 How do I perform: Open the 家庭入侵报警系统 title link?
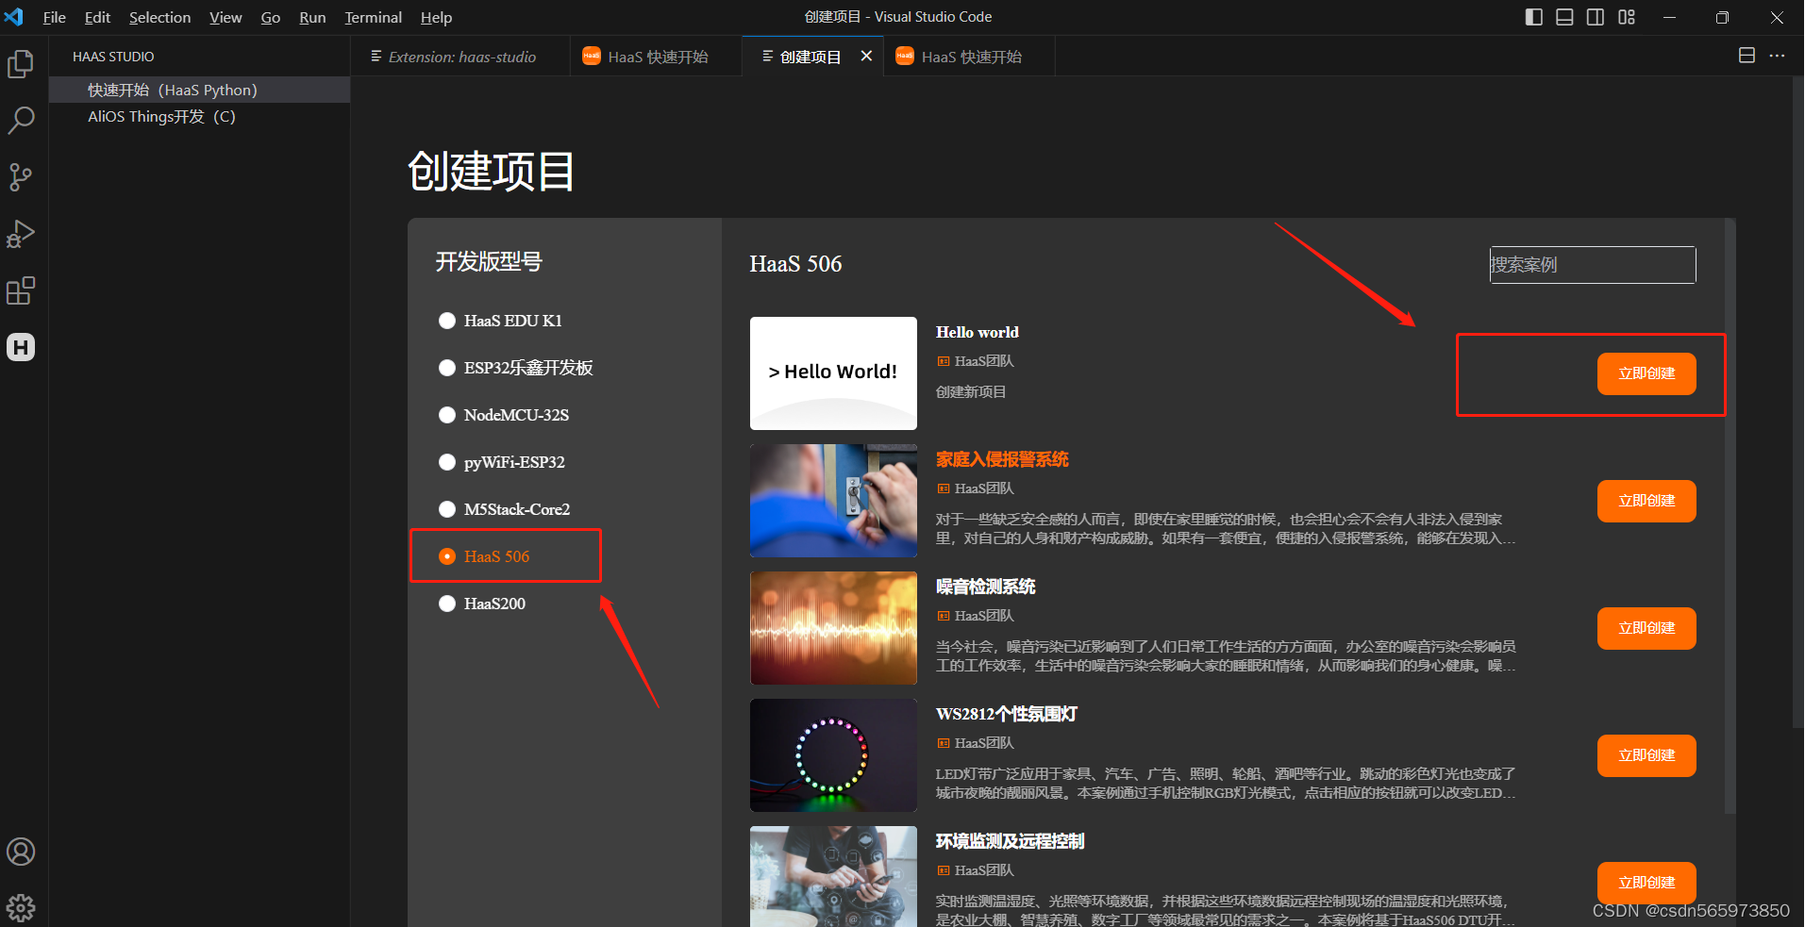click(x=1002, y=459)
